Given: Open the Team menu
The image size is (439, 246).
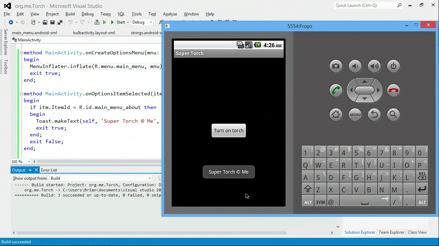Looking at the screenshot, I should click(106, 14).
